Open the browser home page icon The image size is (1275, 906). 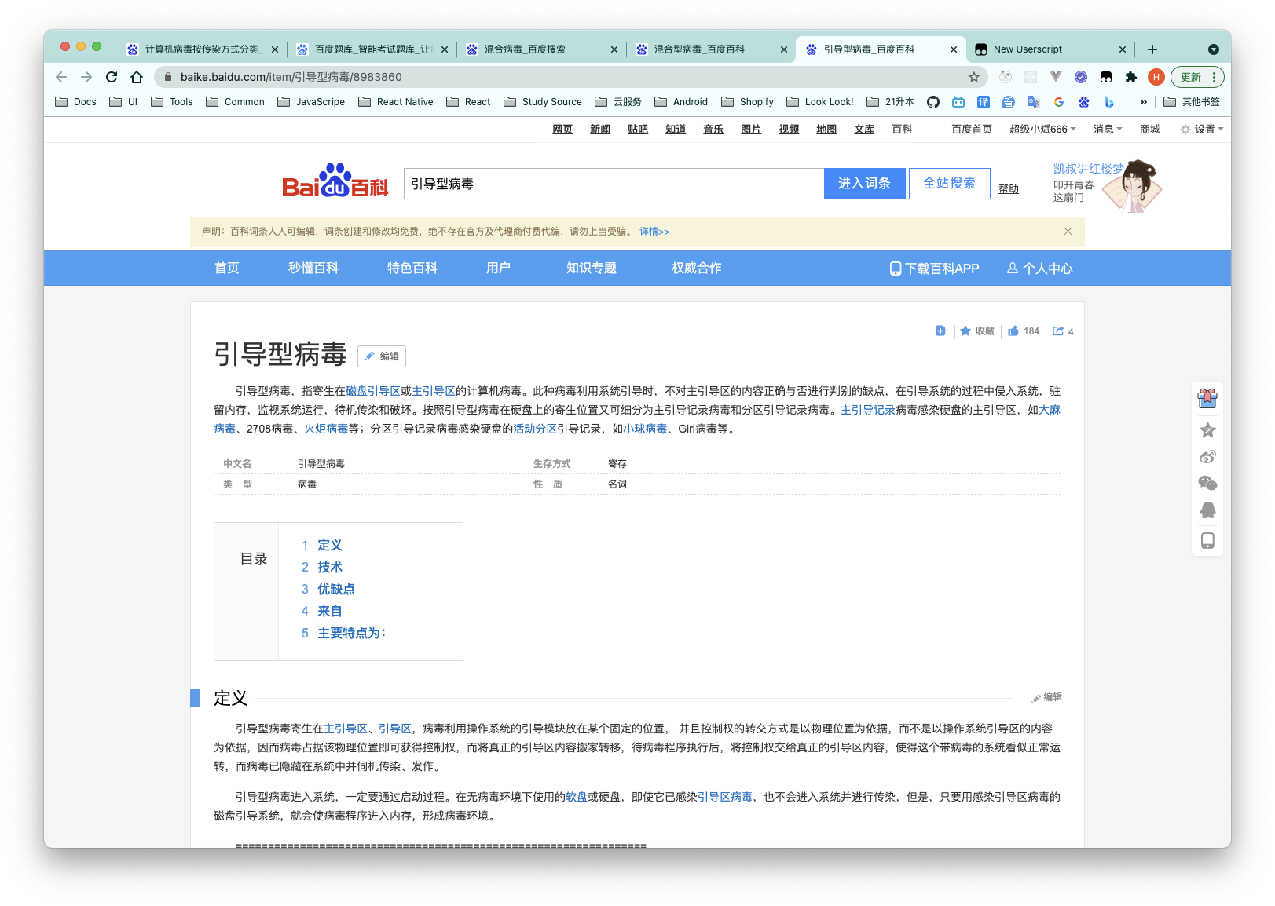click(137, 77)
